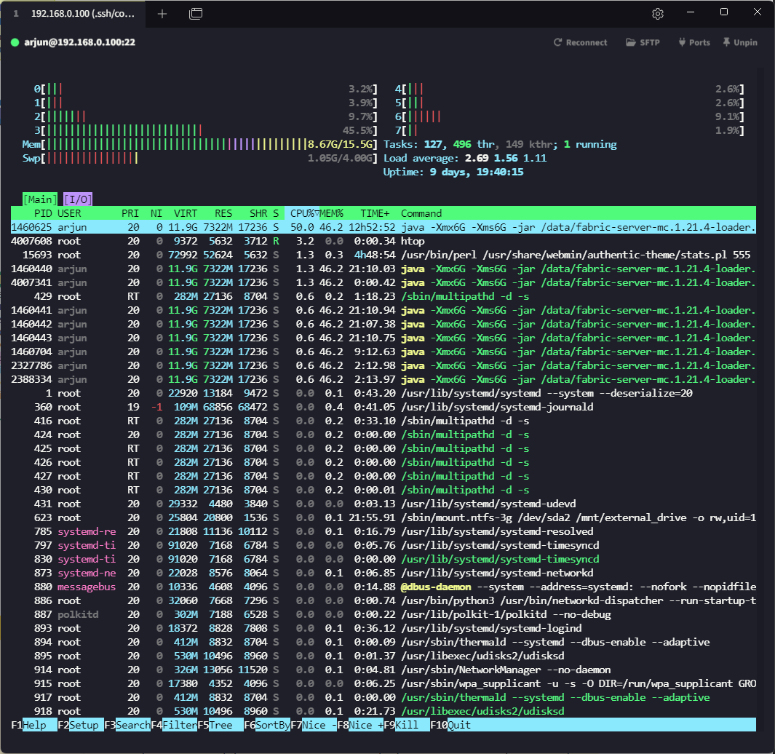
Task: Toggle Tree view in the function bar
Action: coord(220,725)
